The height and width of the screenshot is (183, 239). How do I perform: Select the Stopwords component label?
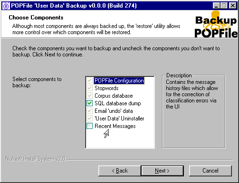click(106, 88)
